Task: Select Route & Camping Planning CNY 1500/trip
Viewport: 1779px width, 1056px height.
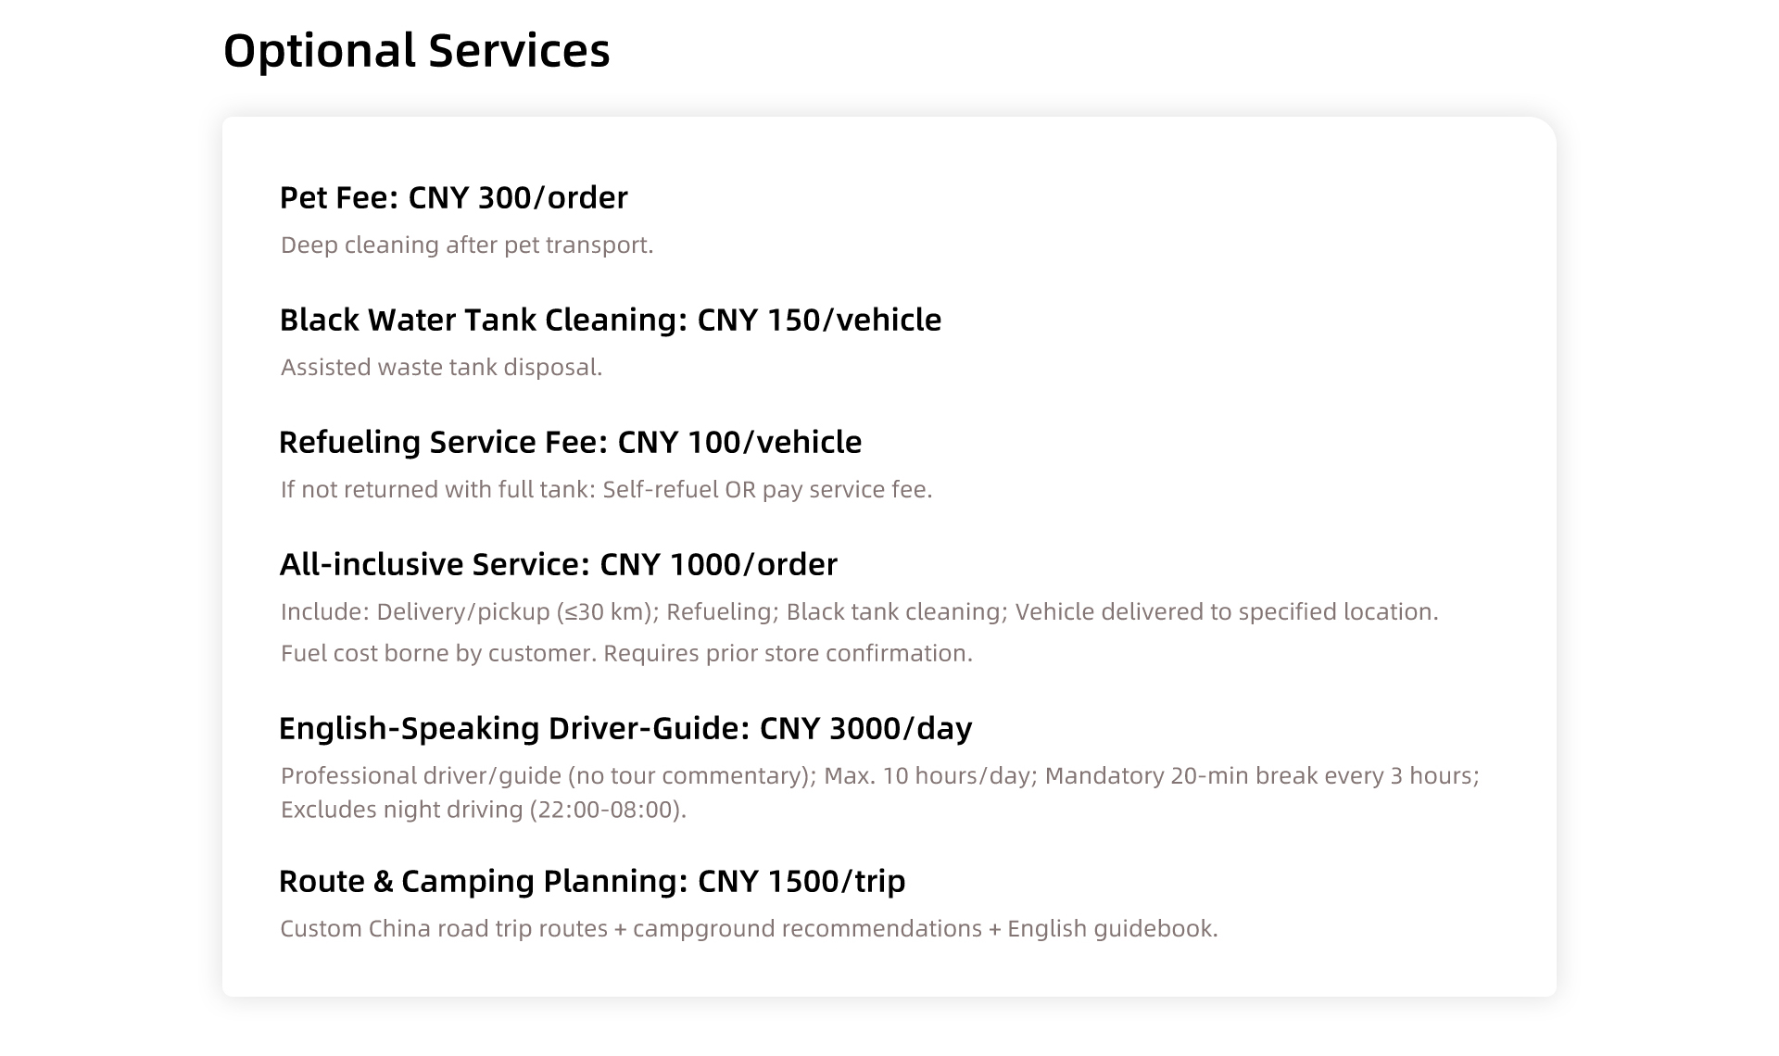Action: click(x=592, y=881)
